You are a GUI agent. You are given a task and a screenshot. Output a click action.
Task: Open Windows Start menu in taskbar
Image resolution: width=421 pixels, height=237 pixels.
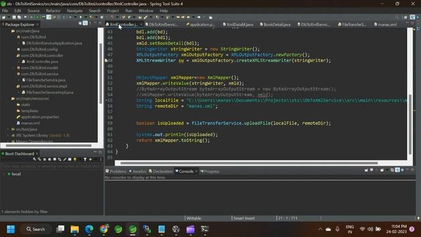pos(11,229)
